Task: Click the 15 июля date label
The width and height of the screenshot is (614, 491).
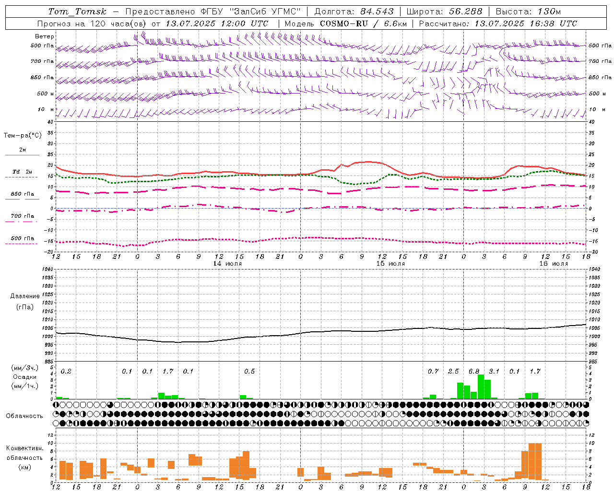Action: [x=390, y=264]
